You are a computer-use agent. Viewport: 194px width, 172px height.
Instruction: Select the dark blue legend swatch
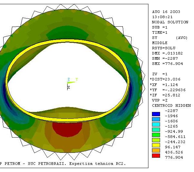(156, 114)
